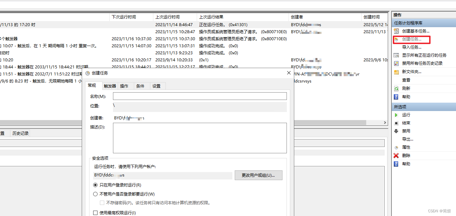This screenshot has height=216, width=456.
Task: Click 禁用所有任务历史记录 action
Action: pos(422,63)
